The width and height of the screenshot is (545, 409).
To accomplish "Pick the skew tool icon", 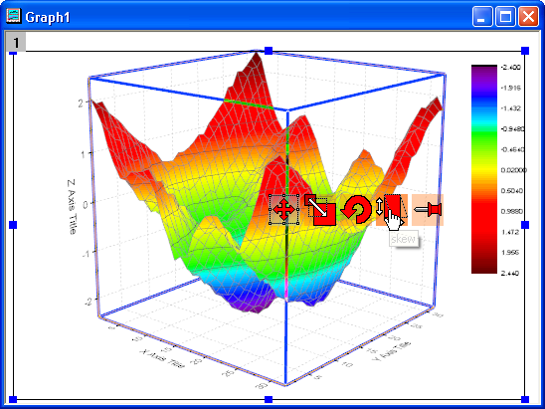I will point(392,210).
